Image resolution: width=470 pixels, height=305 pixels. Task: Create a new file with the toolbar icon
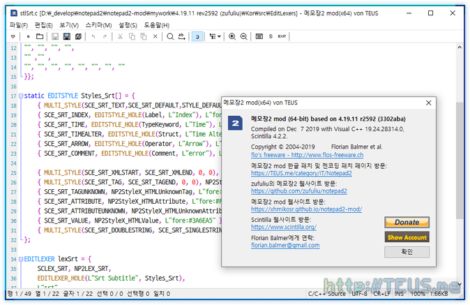(x=28, y=36)
